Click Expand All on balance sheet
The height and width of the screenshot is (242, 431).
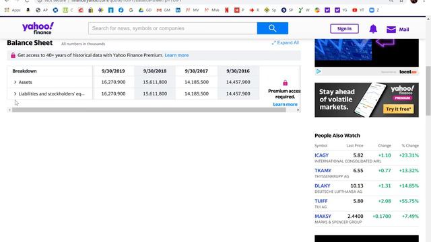(285, 43)
